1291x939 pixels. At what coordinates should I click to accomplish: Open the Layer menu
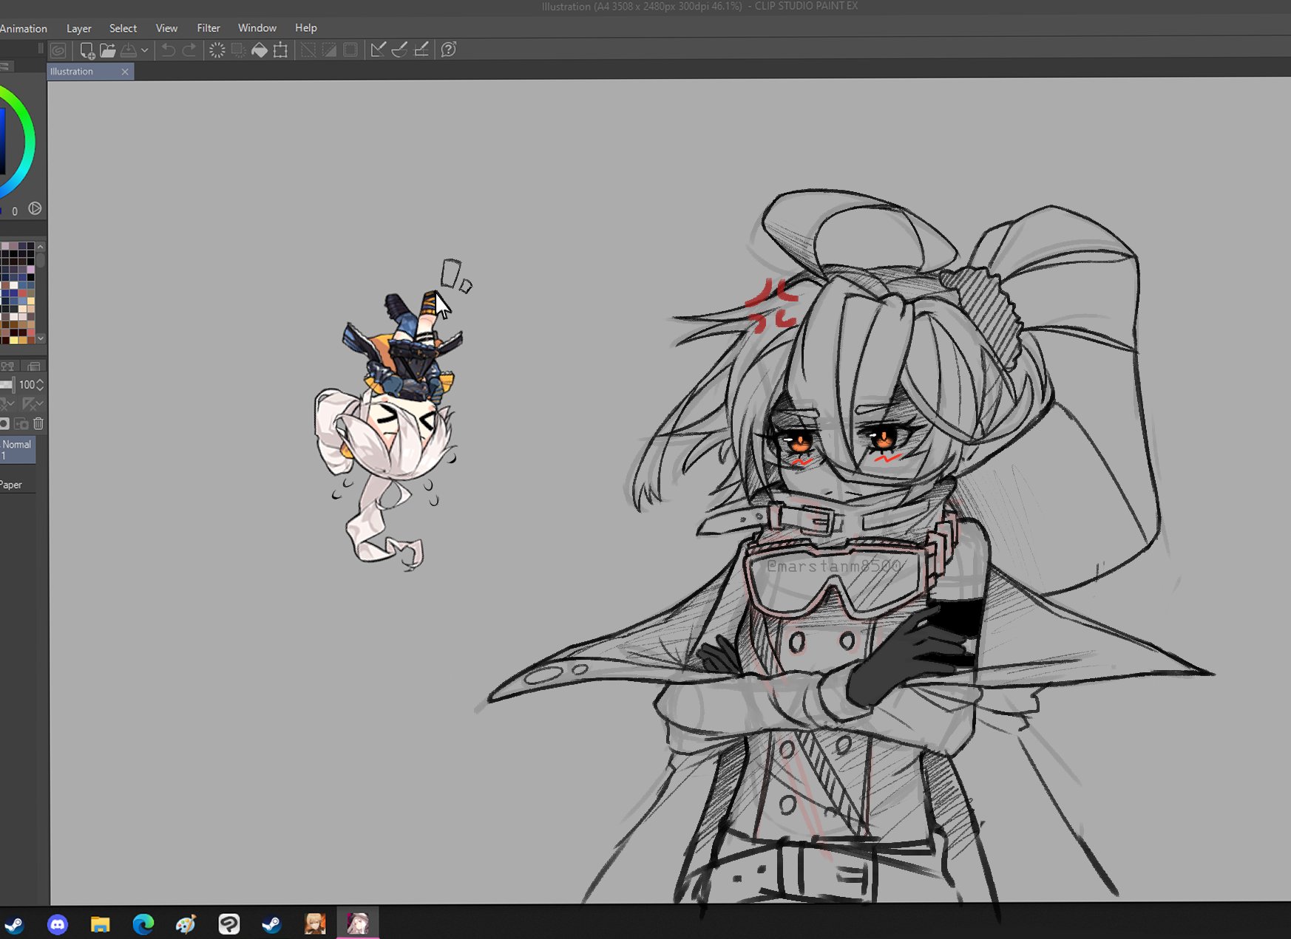(x=79, y=28)
